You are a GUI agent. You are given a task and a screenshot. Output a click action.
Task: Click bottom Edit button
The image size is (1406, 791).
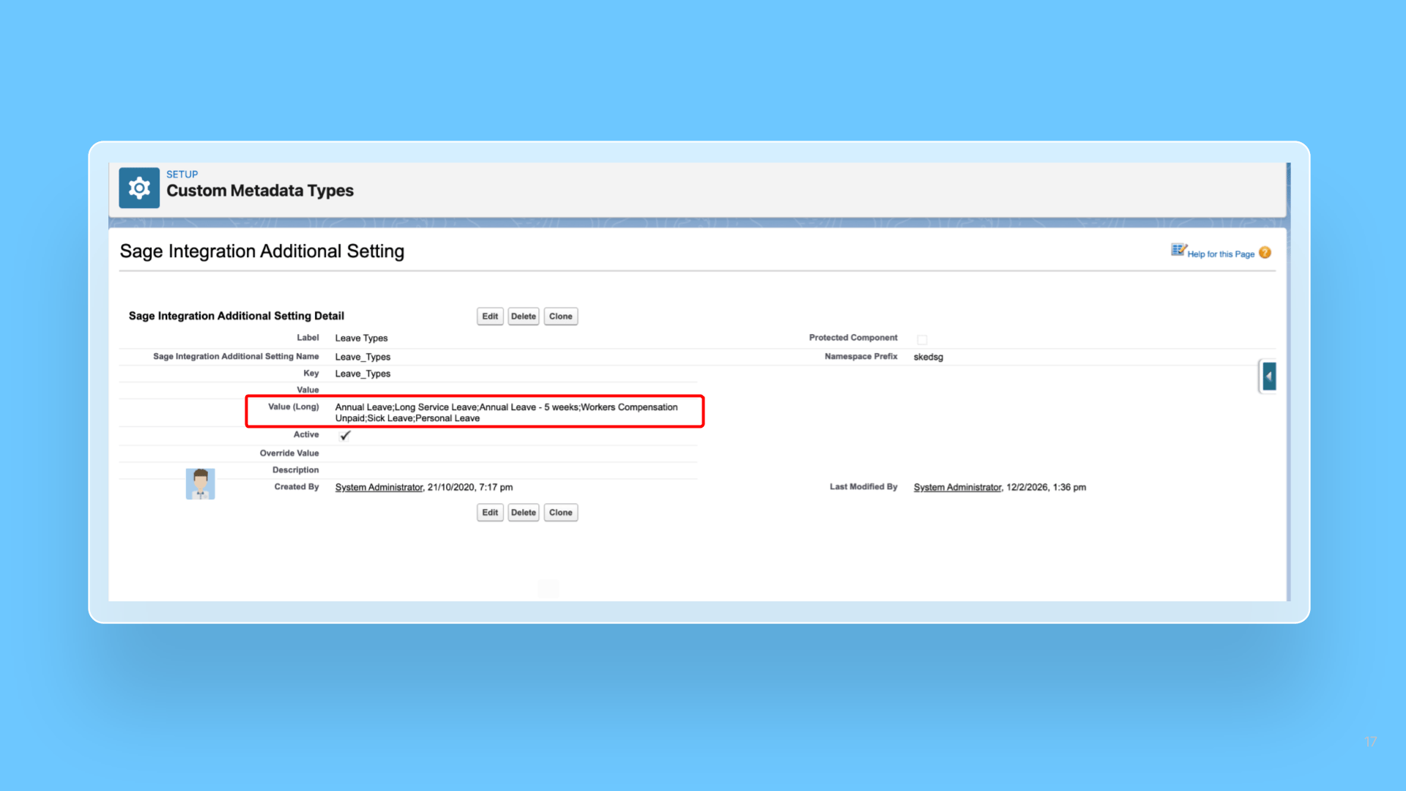point(490,513)
